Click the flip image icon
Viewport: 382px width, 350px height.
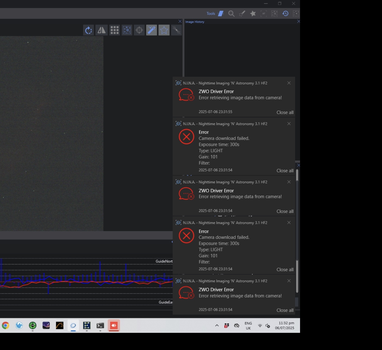pos(102,30)
